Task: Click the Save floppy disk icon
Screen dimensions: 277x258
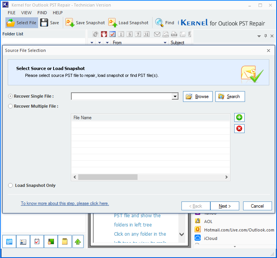Action: pyautogui.click(x=44, y=23)
